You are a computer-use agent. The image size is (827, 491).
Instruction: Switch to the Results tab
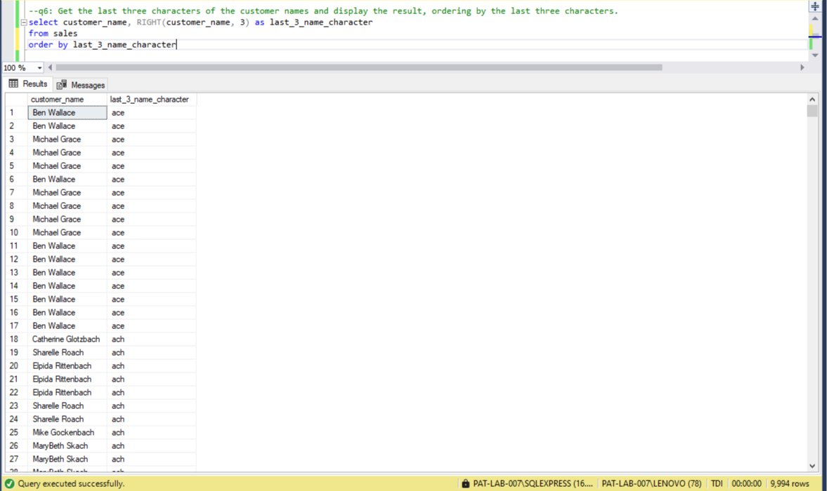pyautogui.click(x=28, y=84)
